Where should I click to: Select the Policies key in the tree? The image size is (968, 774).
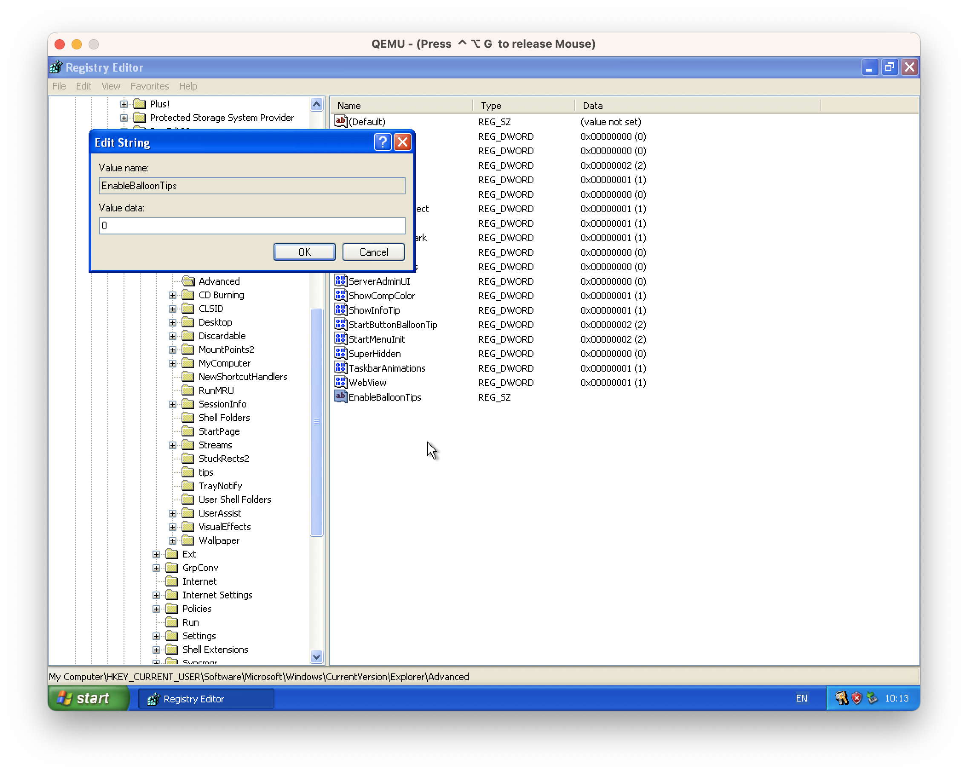[197, 609]
